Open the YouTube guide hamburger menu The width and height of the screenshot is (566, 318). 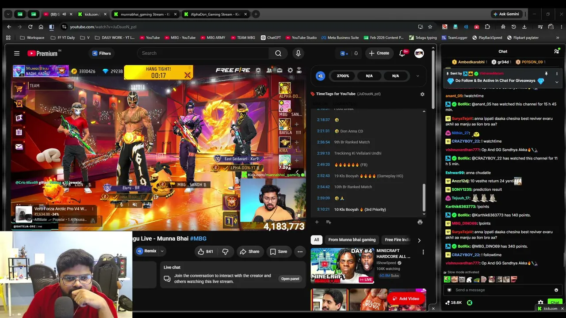(x=17, y=53)
